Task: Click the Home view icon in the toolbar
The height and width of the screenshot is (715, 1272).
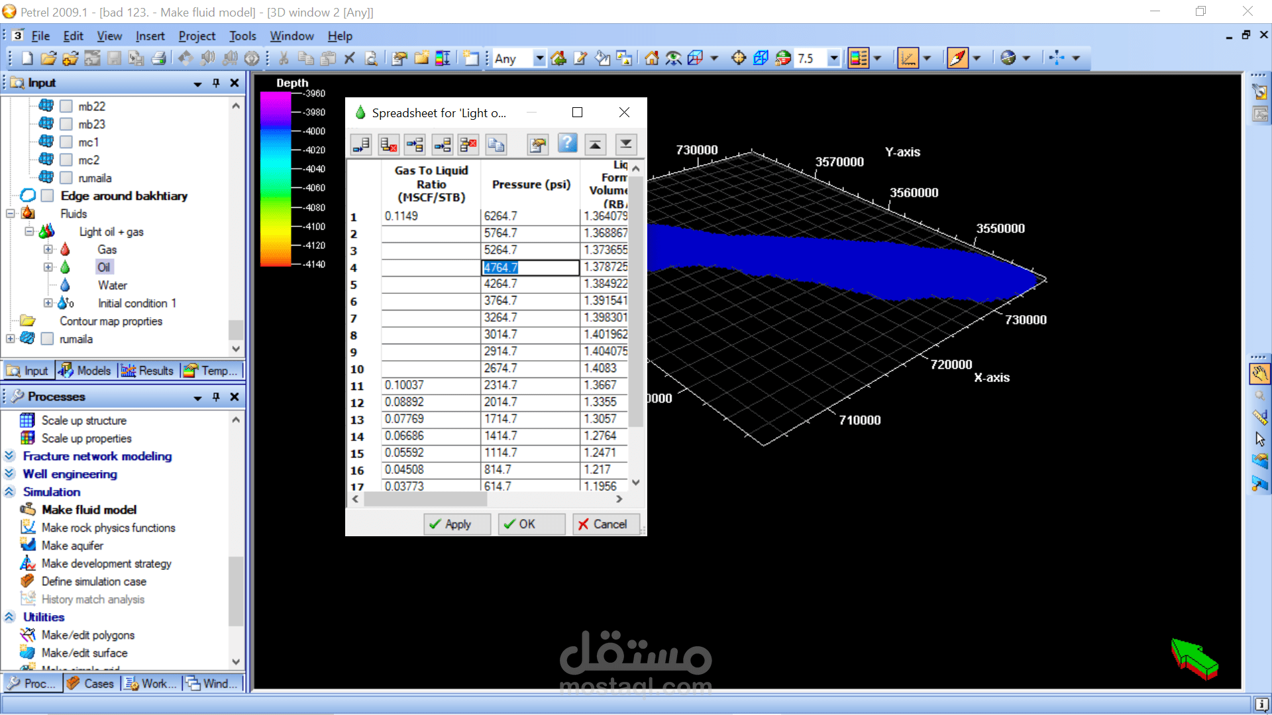Action: point(652,58)
